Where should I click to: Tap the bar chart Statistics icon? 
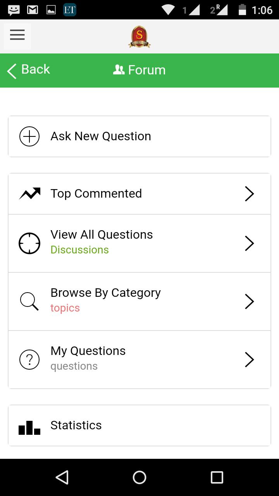pyautogui.click(x=29, y=428)
